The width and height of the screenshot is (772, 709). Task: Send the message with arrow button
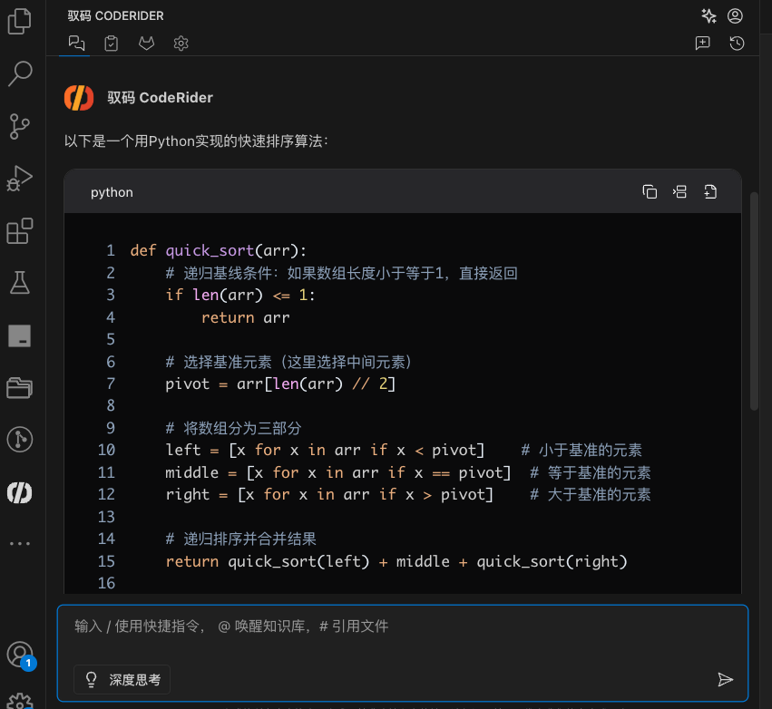tap(725, 679)
